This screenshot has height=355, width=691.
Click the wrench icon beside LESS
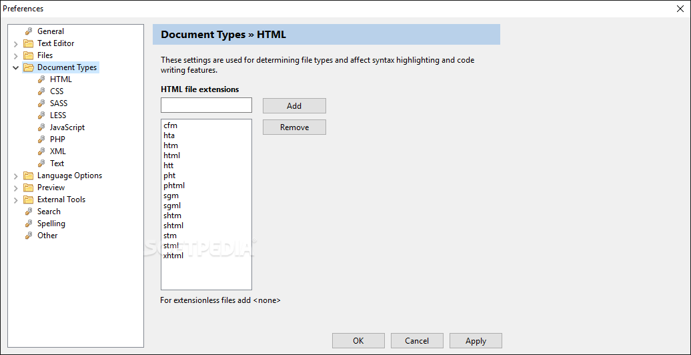pyautogui.click(x=41, y=115)
